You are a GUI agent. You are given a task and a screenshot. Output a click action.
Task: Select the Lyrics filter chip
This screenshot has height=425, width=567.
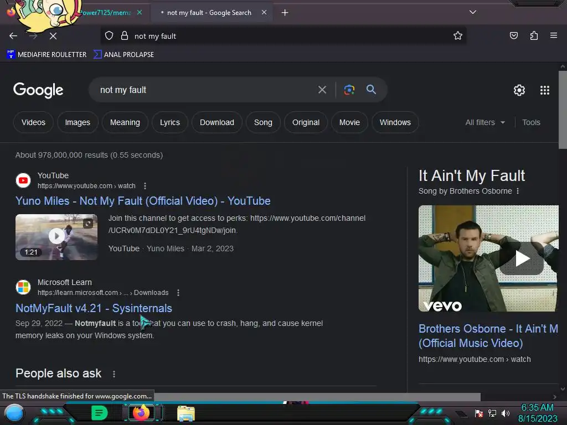pyautogui.click(x=170, y=122)
